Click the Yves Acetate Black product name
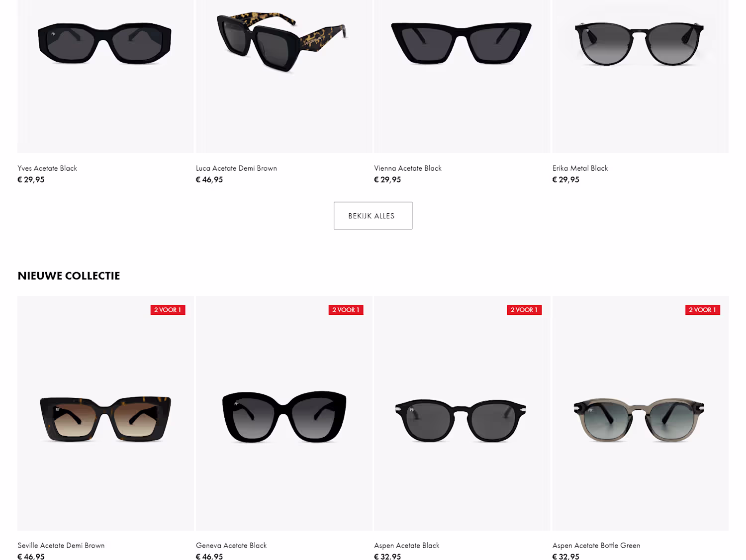 (x=47, y=168)
